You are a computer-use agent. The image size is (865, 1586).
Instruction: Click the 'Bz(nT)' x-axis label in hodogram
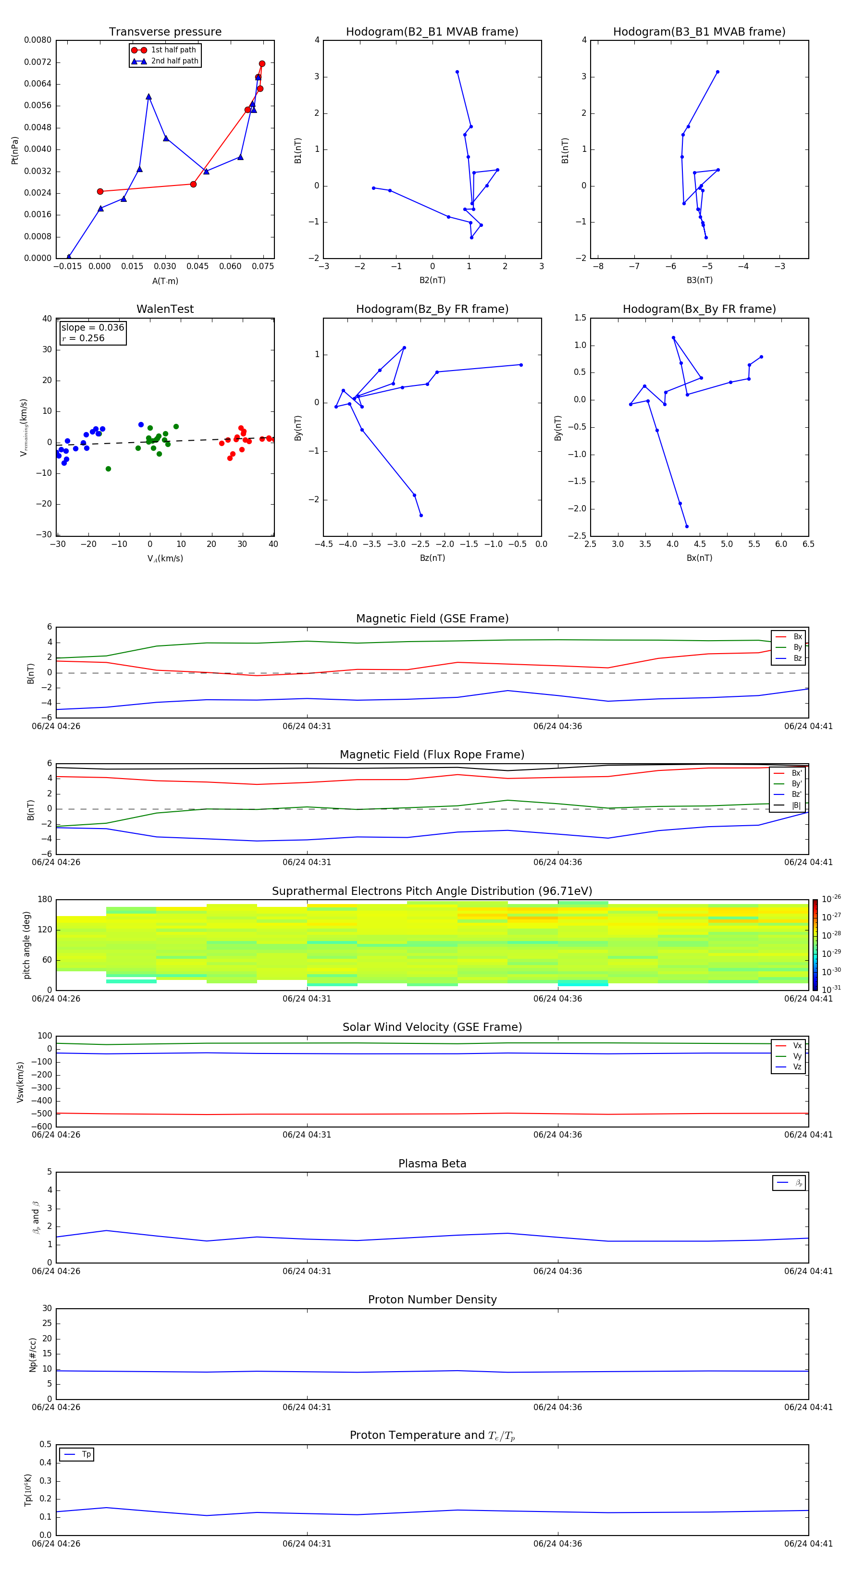[432, 558]
